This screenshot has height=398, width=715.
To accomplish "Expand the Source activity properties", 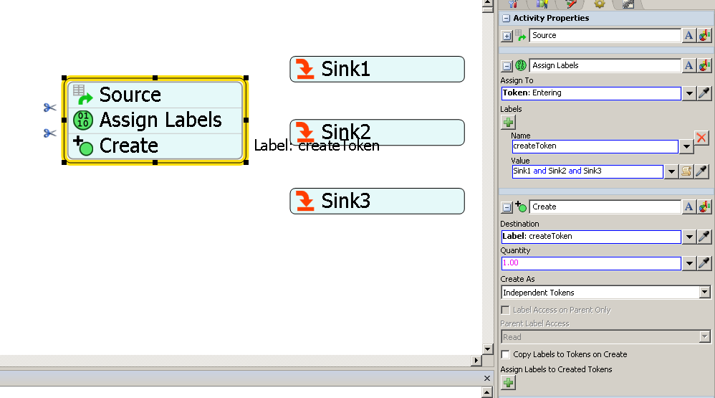I will pyautogui.click(x=507, y=35).
